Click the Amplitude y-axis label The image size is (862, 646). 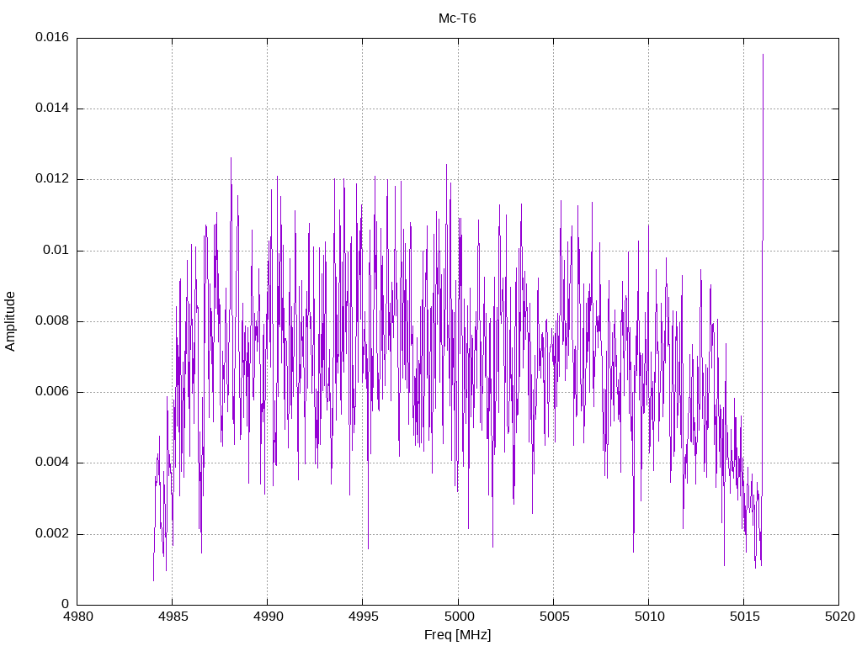click(x=10, y=321)
